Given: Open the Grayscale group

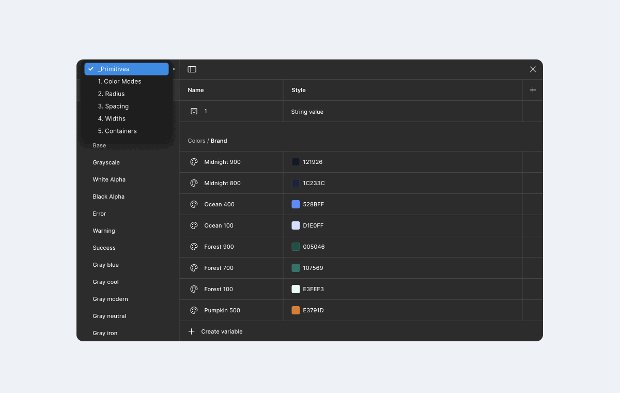Looking at the screenshot, I should 106,162.
